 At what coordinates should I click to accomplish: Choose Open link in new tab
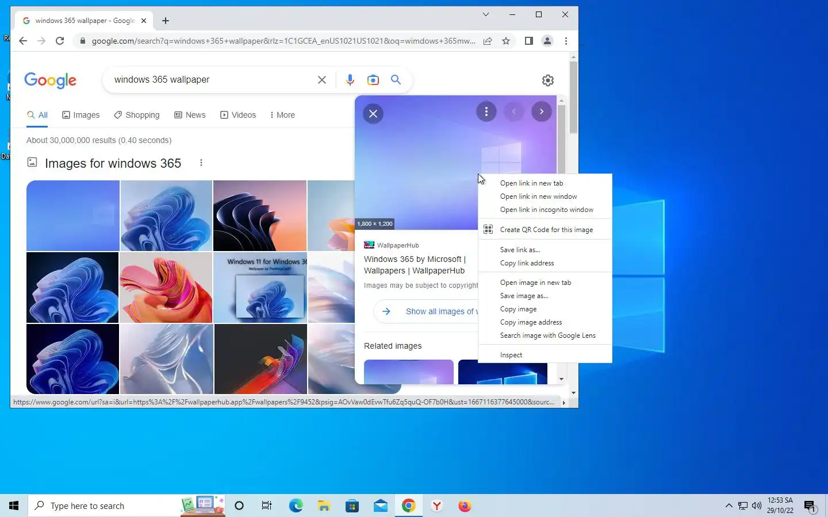click(x=545, y=183)
